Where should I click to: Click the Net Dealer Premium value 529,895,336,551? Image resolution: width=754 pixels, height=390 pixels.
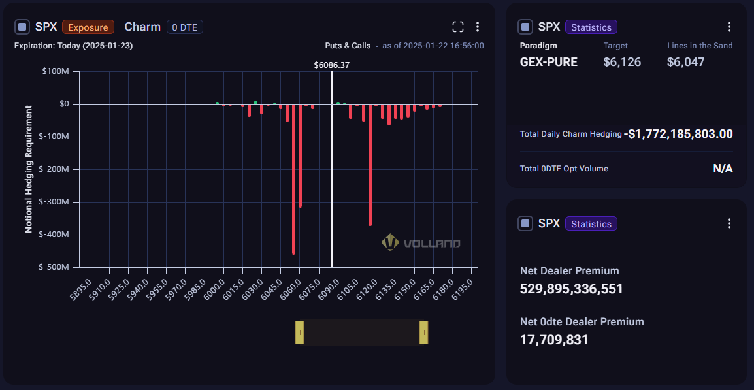pyautogui.click(x=571, y=289)
